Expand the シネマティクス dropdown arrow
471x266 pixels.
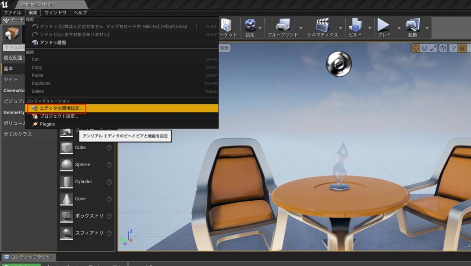(340, 28)
